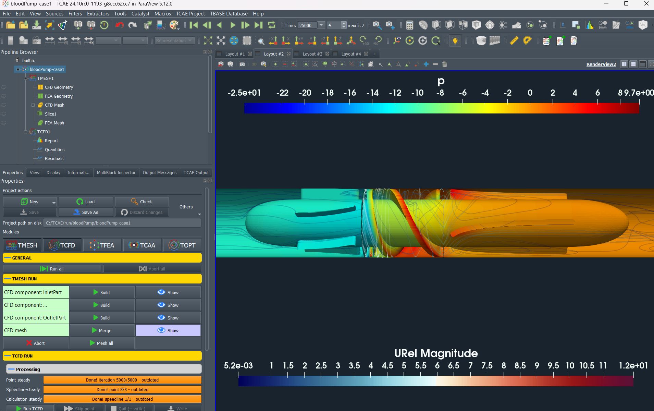654x411 pixels.
Task: Open the Filters menu
Action: pyautogui.click(x=75, y=14)
